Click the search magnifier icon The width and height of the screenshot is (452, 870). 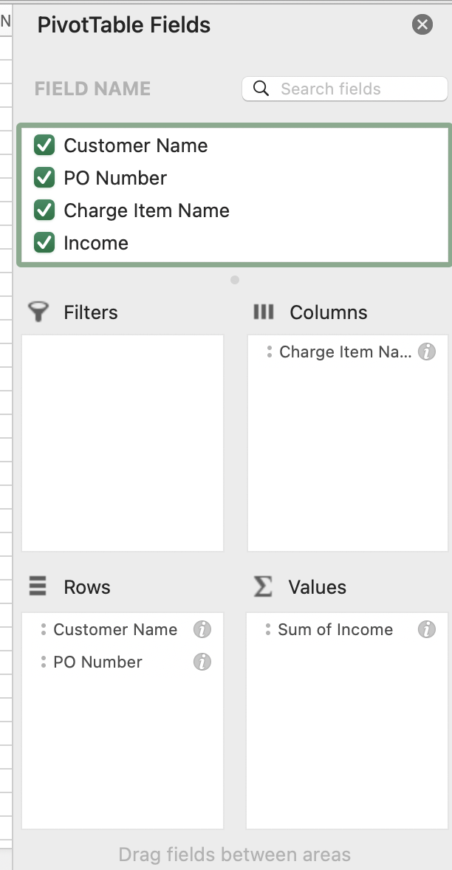[261, 89]
